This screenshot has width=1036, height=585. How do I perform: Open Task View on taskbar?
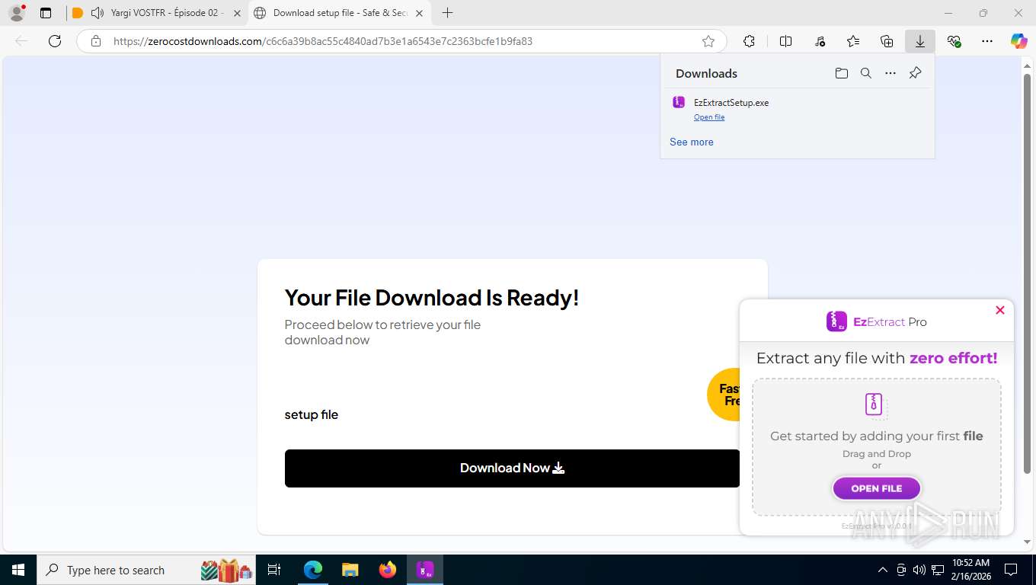point(274,570)
